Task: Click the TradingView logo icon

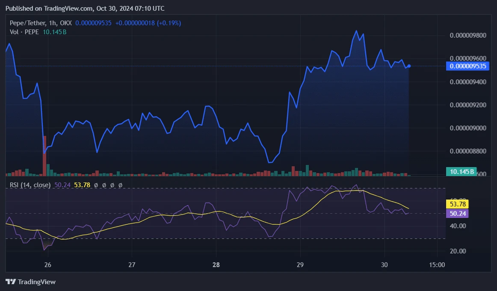Action: click(x=11, y=282)
